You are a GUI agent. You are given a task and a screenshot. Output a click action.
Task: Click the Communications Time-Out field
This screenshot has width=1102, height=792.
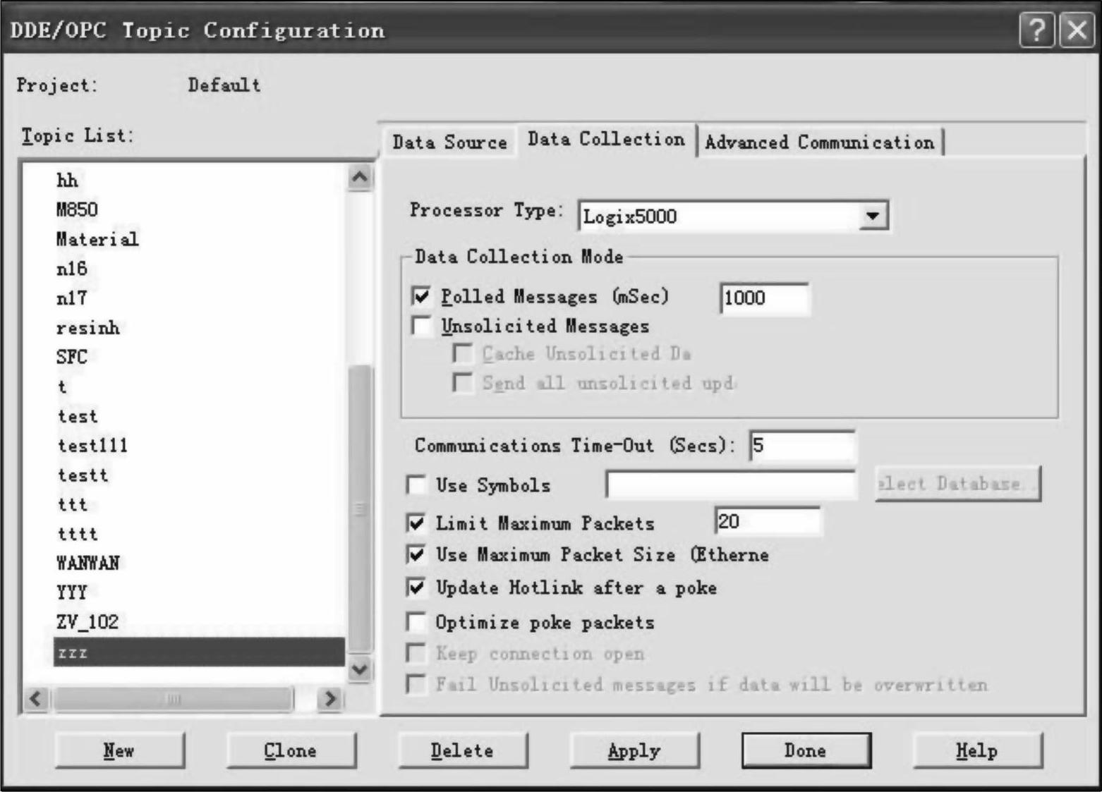(x=802, y=446)
